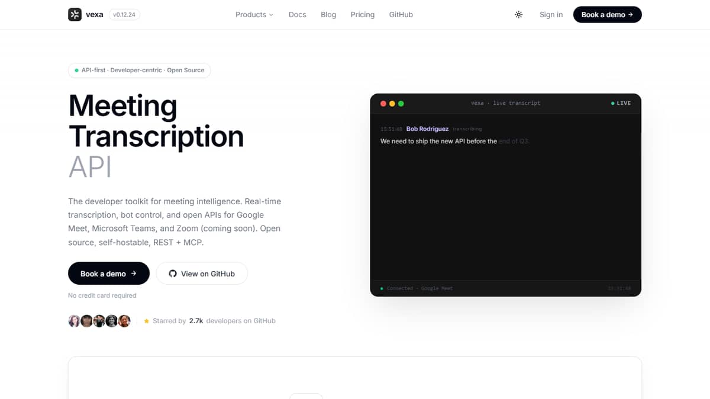The image size is (710, 399).
Task: Click the green dot in transcript window
Action: point(401,104)
